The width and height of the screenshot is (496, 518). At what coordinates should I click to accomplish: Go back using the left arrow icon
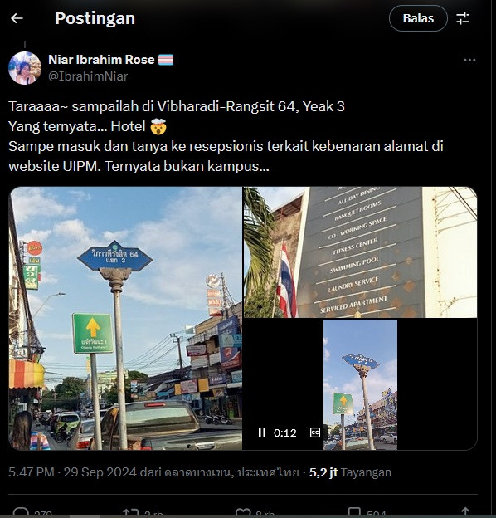pos(17,18)
